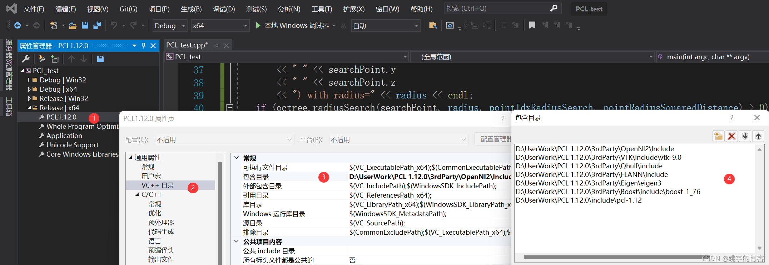Expand the Release | Win32 node
Screen dimensions: 769x265
[29, 99]
